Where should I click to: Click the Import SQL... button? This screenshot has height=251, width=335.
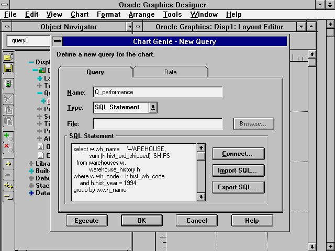click(x=238, y=170)
